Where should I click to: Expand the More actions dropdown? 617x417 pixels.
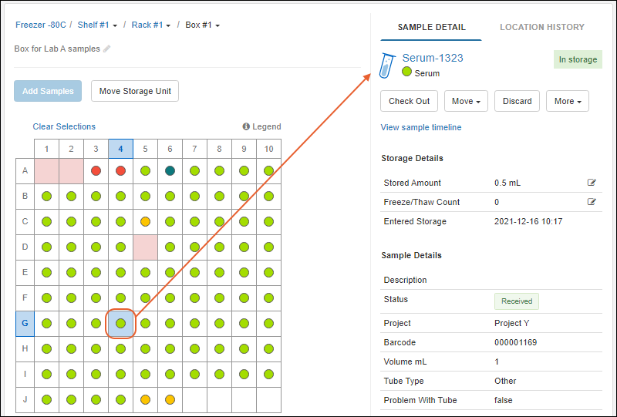click(568, 101)
